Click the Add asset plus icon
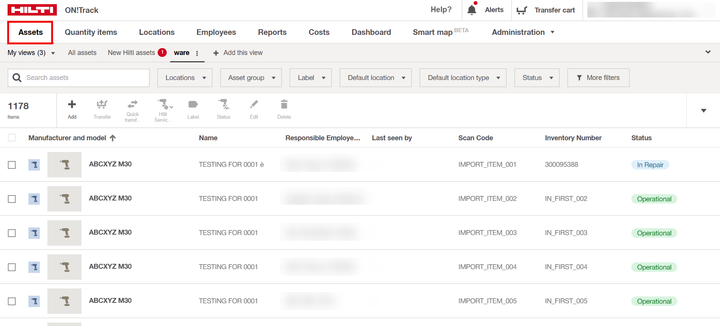The width and height of the screenshot is (720, 326). [x=72, y=105]
